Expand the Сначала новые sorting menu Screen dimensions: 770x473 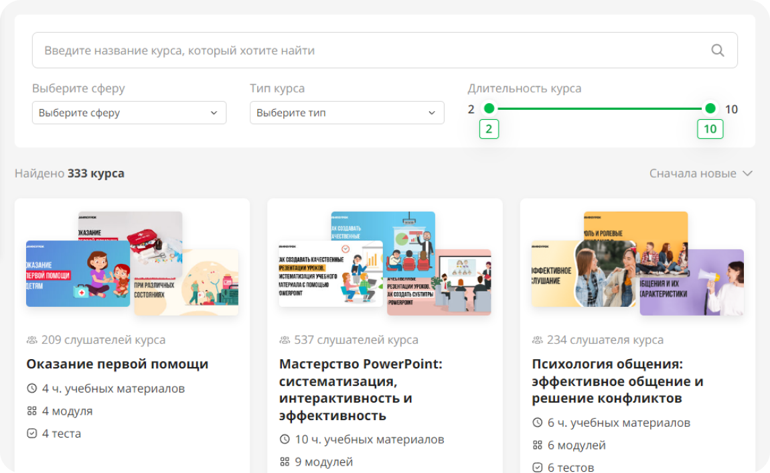coord(700,174)
